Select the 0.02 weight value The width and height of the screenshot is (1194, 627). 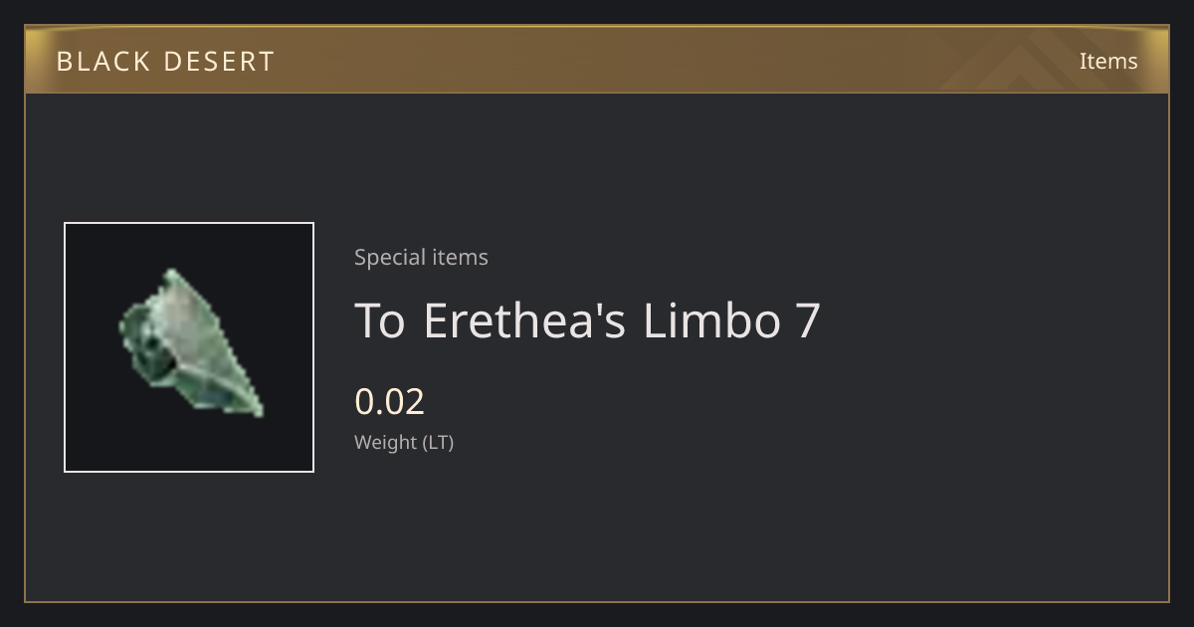[389, 401]
